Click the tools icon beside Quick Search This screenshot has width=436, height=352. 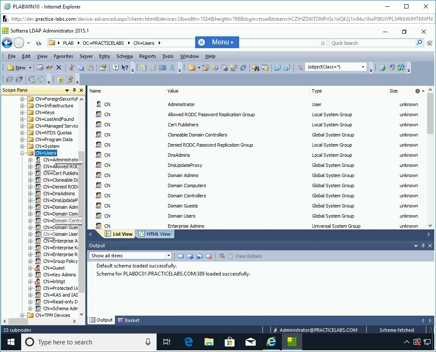click(429, 43)
